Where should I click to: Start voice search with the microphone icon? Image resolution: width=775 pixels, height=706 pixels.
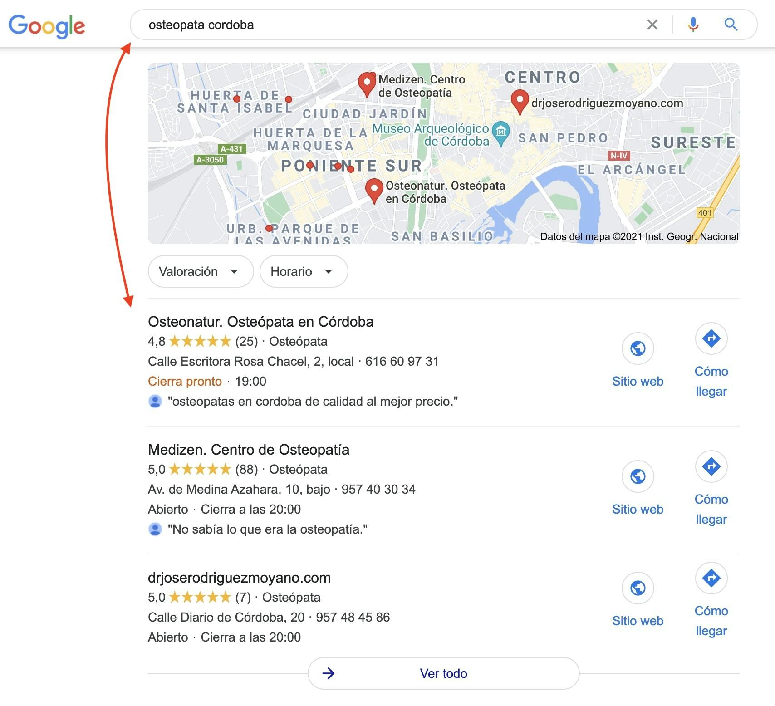pyautogui.click(x=693, y=25)
